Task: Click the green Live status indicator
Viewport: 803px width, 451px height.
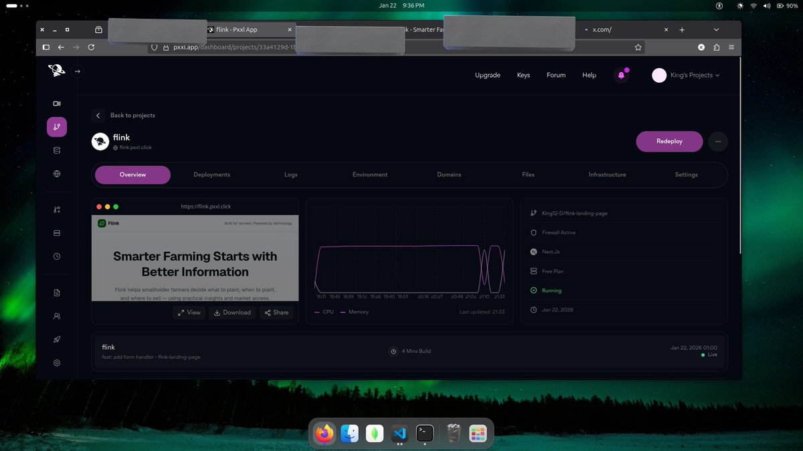Action: [709, 355]
